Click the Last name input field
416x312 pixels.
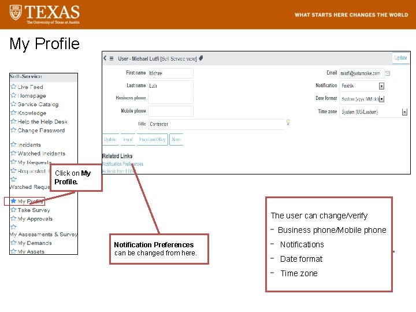[x=170, y=86]
